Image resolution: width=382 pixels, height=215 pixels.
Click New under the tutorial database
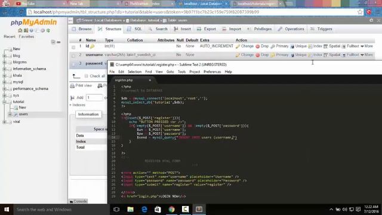[x=23, y=107]
